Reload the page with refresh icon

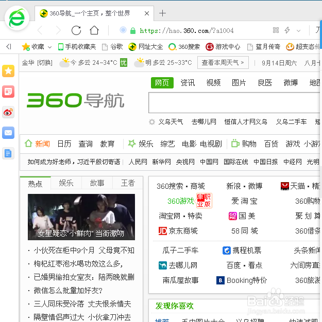pos(76,30)
